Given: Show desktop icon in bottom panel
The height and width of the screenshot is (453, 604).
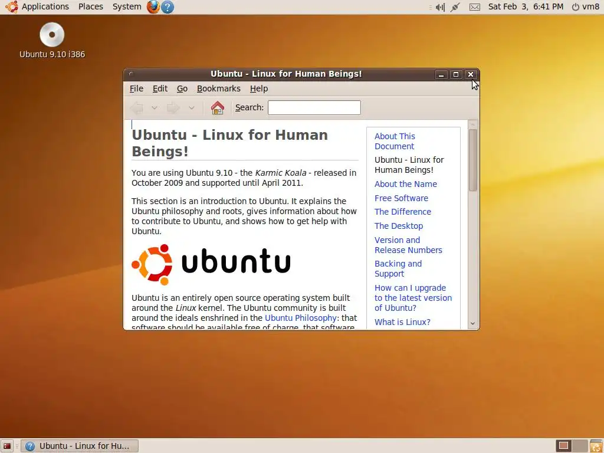Looking at the screenshot, I should click(7, 446).
